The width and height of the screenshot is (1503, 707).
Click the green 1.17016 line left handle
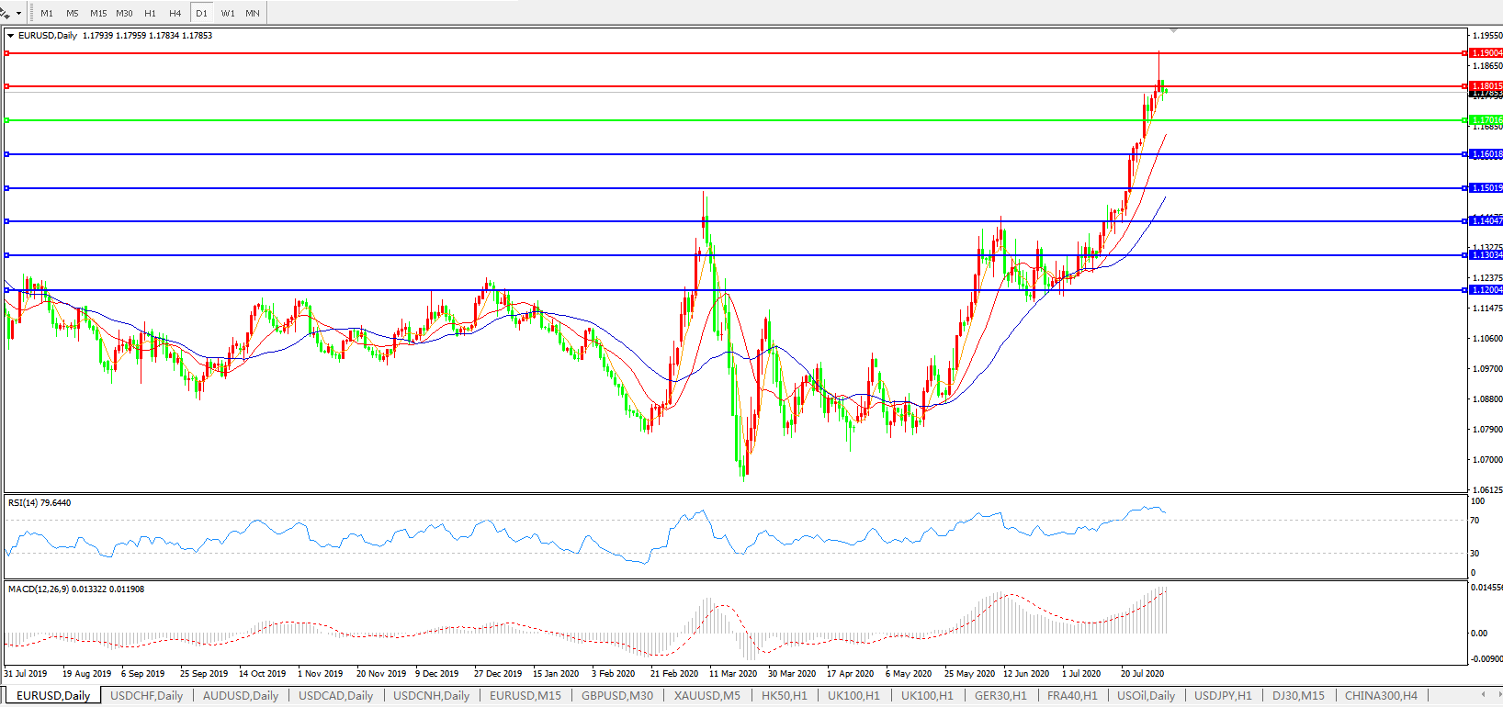click(7, 120)
